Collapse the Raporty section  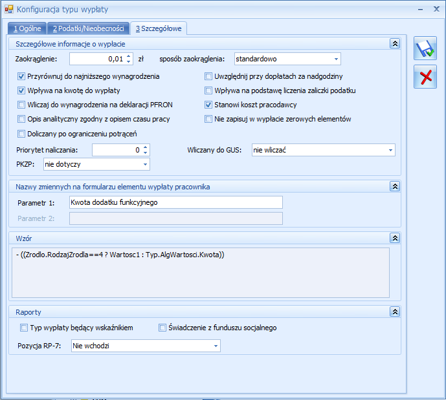coord(395,311)
